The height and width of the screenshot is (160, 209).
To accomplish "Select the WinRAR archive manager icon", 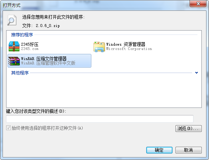I will (14, 61).
